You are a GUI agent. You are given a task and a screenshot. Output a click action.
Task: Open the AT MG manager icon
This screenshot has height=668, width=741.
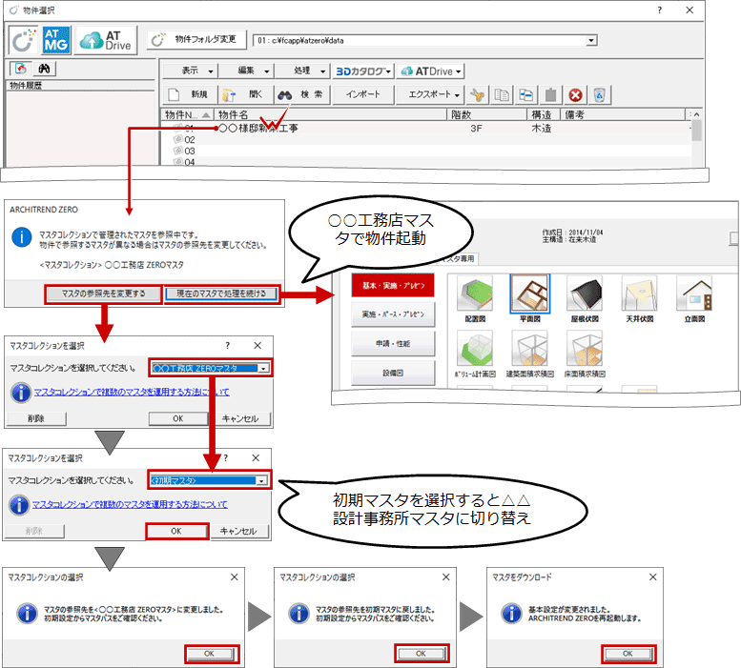click(x=55, y=41)
